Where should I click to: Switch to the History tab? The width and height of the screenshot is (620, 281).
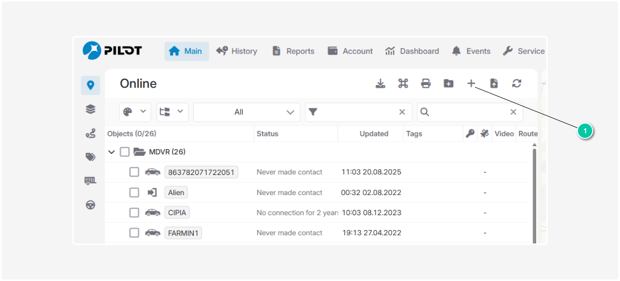[x=236, y=51]
